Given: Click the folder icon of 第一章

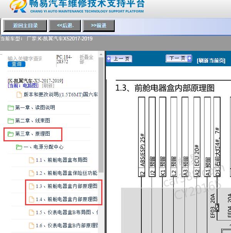Looking at the screenshot, I should 11,108.
